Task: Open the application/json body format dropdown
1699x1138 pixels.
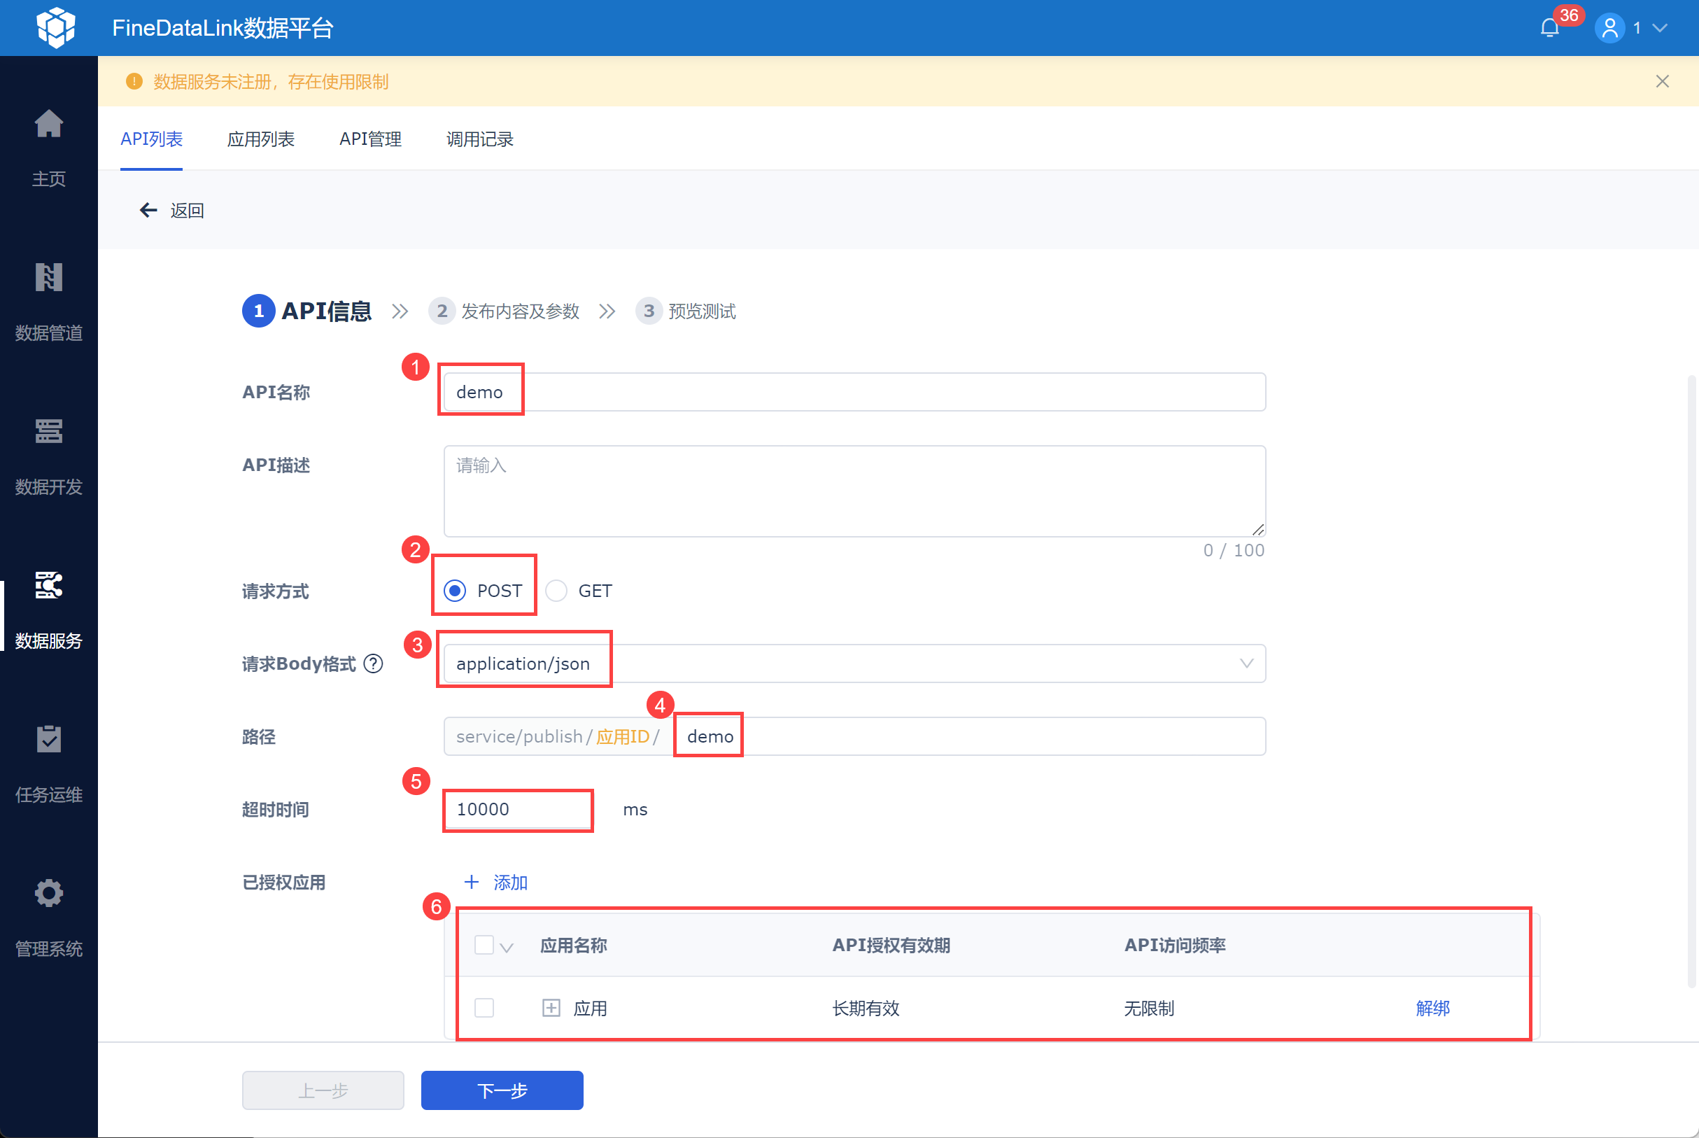Action: (x=854, y=663)
